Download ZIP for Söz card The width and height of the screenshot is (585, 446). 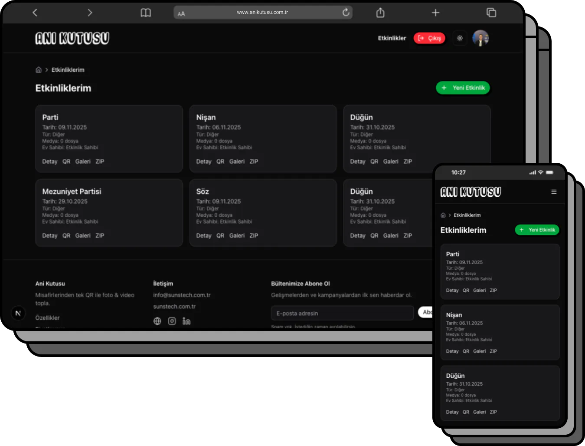click(254, 236)
